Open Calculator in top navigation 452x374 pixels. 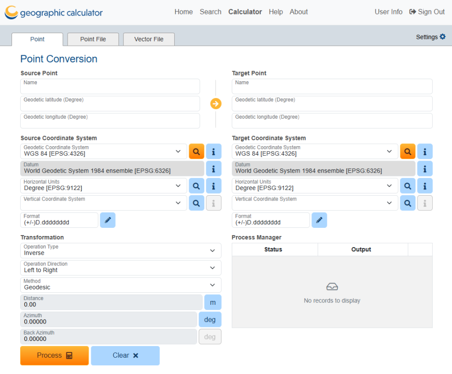[245, 12]
